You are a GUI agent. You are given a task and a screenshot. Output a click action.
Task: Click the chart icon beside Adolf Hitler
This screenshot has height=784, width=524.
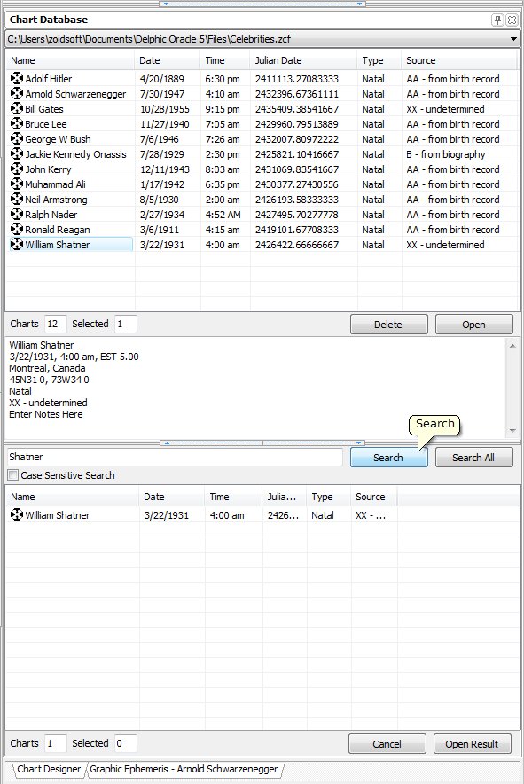click(x=17, y=78)
